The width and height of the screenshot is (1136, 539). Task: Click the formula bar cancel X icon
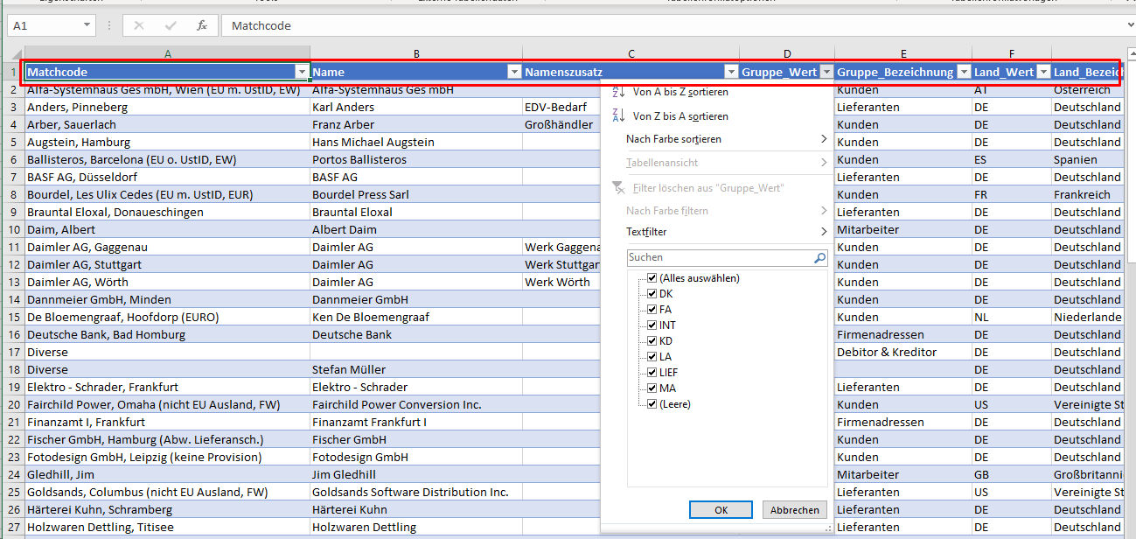tap(138, 26)
